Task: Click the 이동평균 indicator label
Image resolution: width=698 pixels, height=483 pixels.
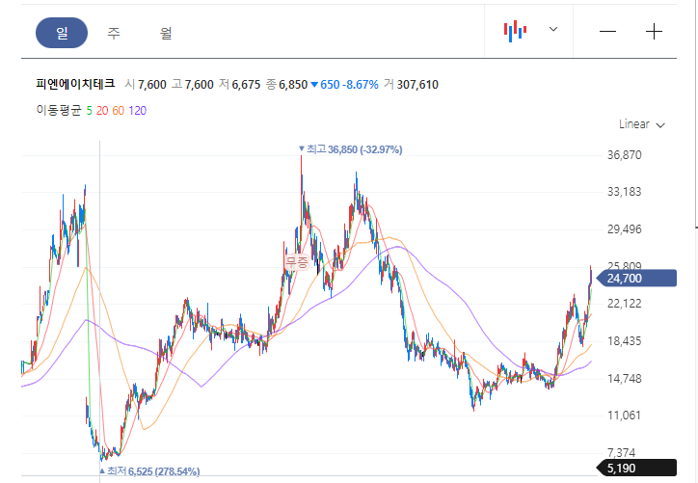Action: pos(59,111)
